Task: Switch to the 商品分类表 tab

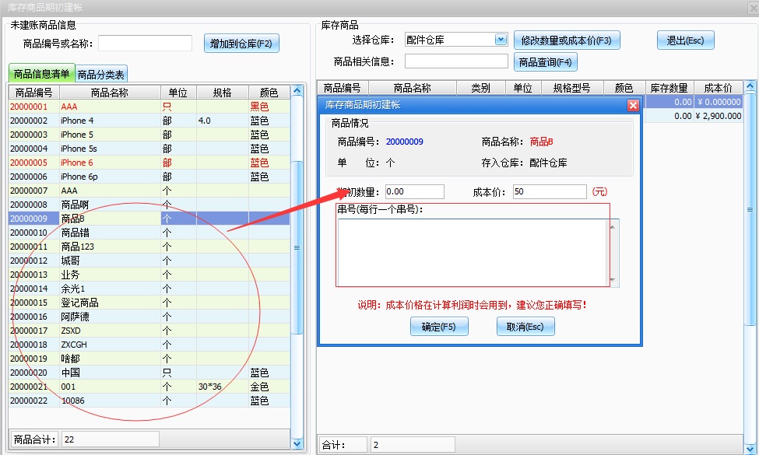Action: pos(101,75)
